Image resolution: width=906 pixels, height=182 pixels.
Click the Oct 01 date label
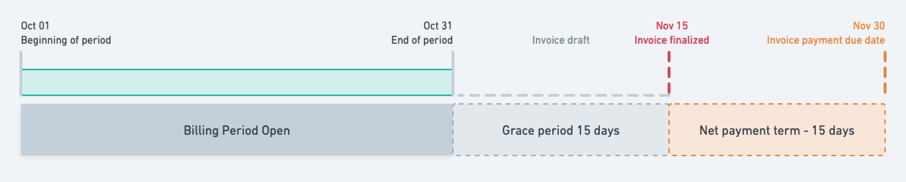pyautogui.click(x=35, y=26)
